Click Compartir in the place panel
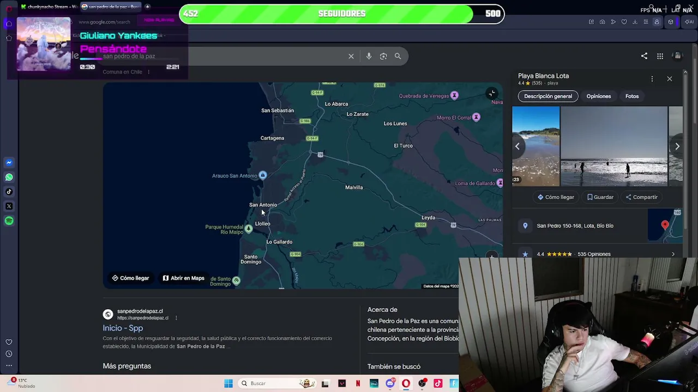Viewport: 698px width, 392px height. pos(642,197)
